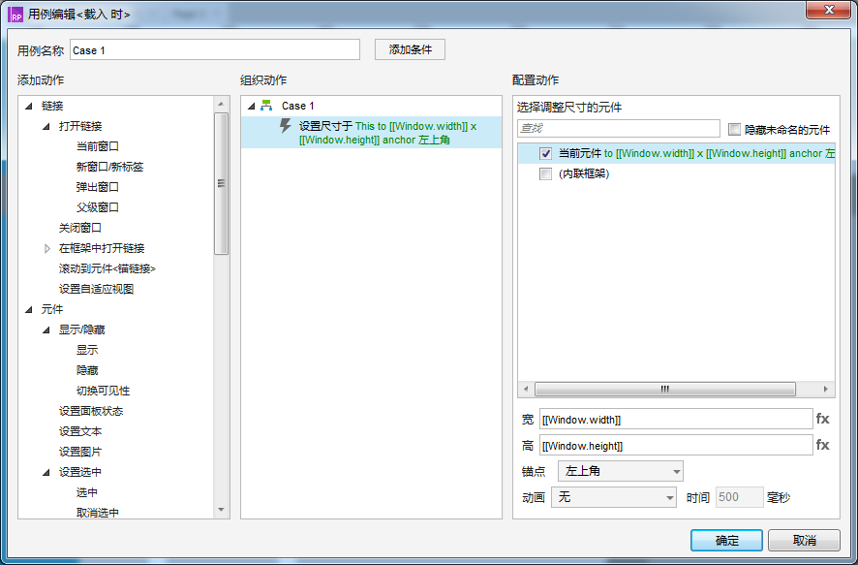Select 取消选中 action
858x565 pixels.
coord(98,513)
